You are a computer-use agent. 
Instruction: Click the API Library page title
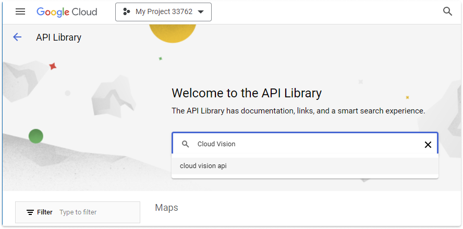58,37
